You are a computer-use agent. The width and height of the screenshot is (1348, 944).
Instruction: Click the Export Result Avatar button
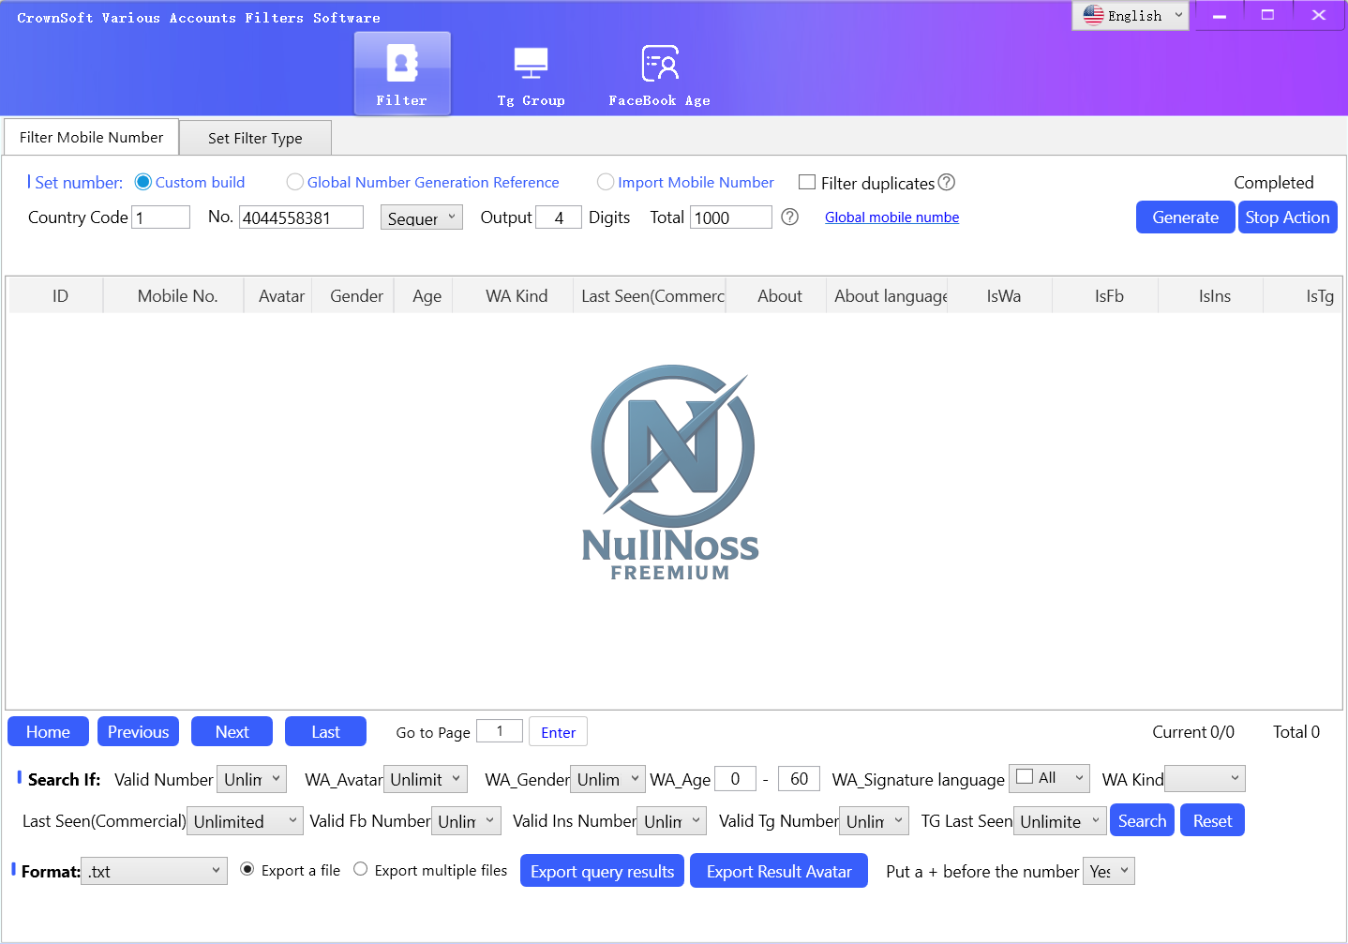(x=778, y=871)
